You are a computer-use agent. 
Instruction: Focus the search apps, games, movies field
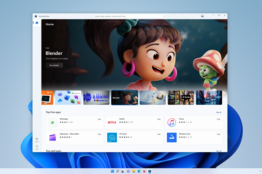point(130,16)
